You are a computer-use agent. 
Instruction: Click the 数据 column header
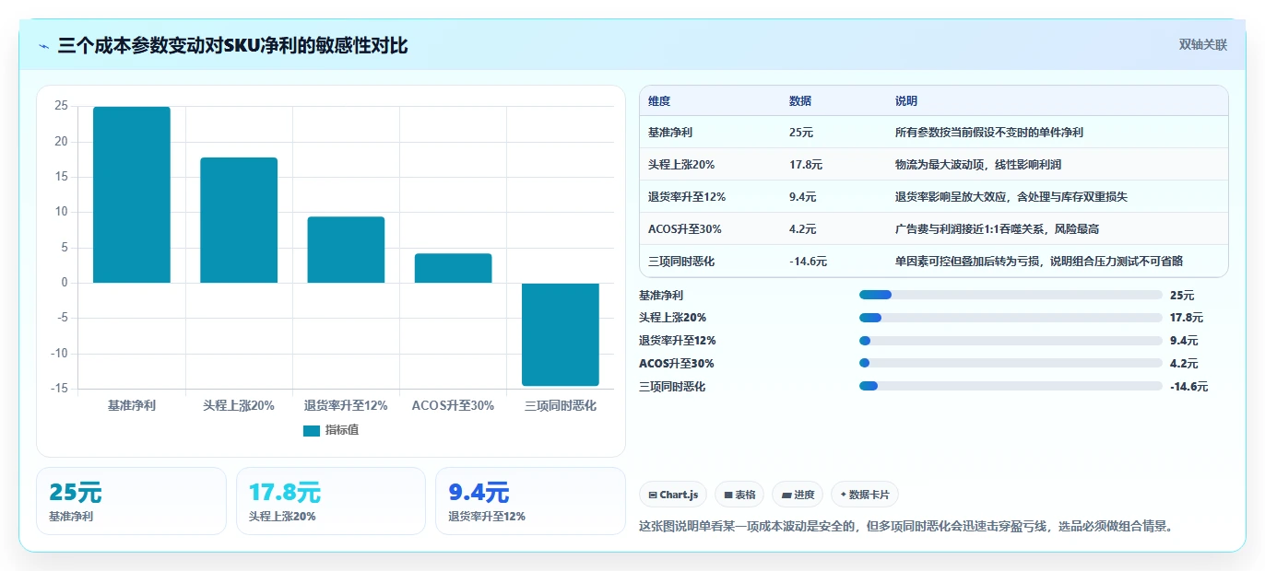[x=800, y=101]
